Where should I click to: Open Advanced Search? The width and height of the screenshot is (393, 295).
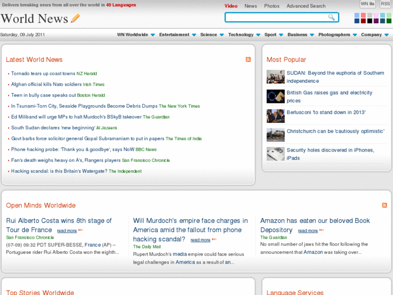coord(306,6)
